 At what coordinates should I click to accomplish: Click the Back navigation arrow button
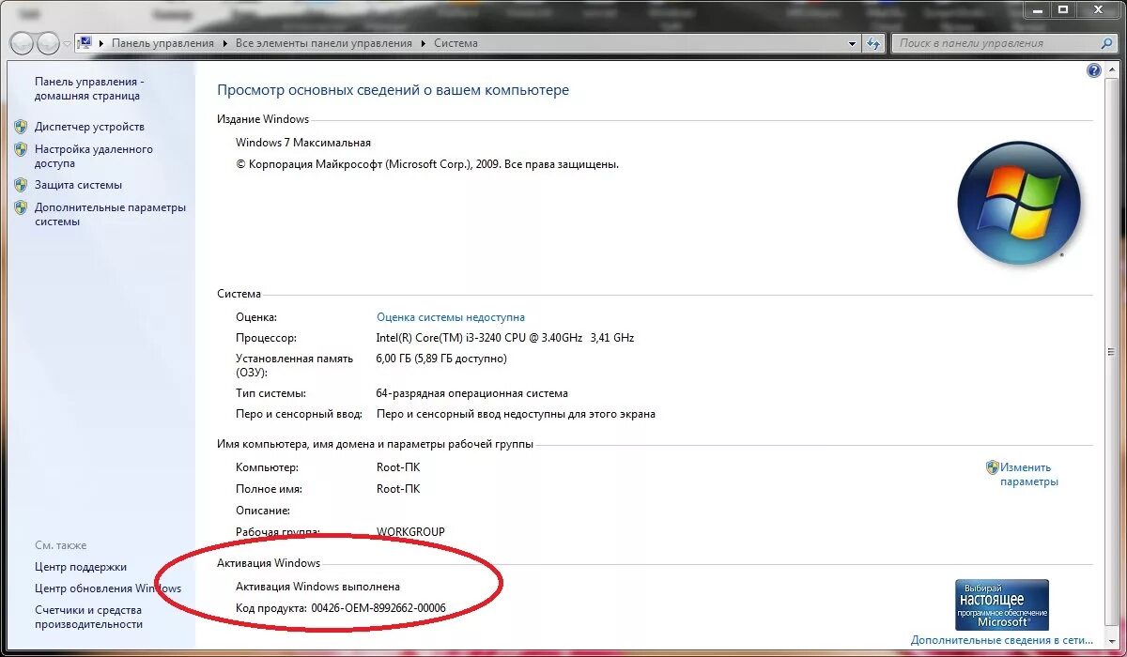pyautogui.click(x=22, y=43)
